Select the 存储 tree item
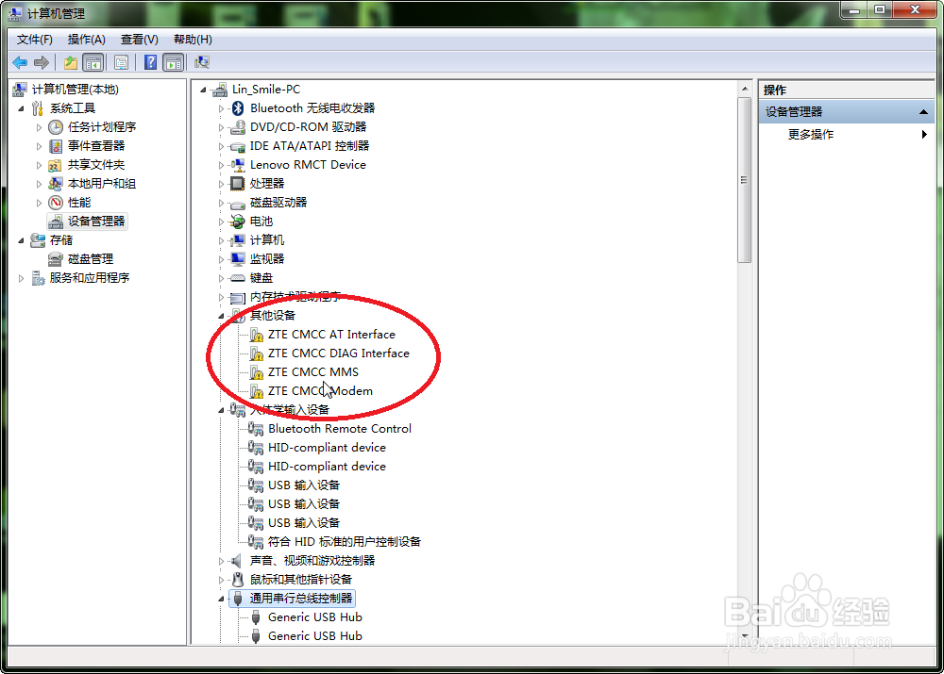This screenshot has height=674, width=944. pos(61,239)
